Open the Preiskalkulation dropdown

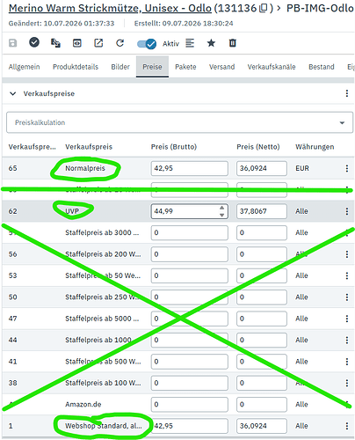pos(179,122)
